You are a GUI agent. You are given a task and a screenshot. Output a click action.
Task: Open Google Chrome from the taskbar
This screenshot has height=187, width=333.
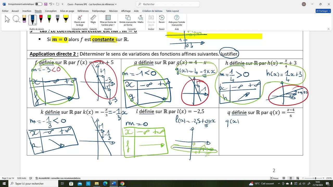click(x=122, y=184)
